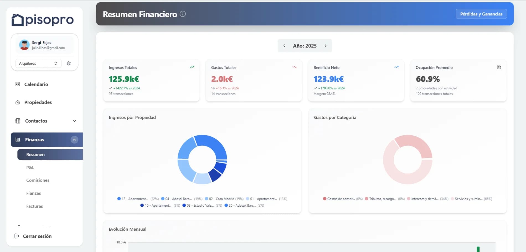The image size is (526, 252).
Task: Open the Fianzas submenu item
Action: 33,193
